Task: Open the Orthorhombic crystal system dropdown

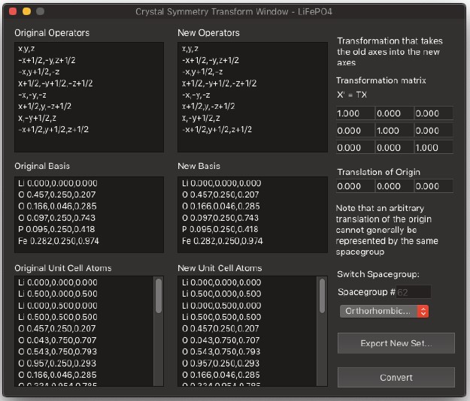Action: 384,311
